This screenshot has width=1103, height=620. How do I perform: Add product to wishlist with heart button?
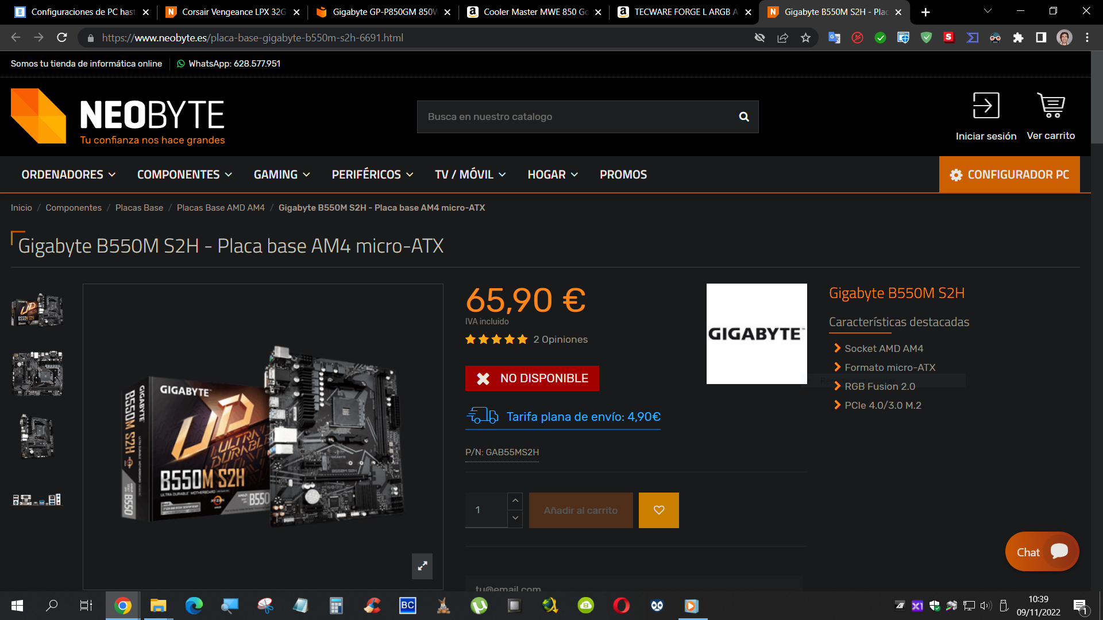tap(658, 510)
